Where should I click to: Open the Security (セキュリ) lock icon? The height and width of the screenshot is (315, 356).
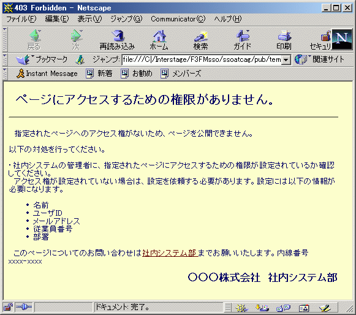point(320,40)
